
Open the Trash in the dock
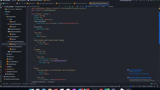pos(128,89)
